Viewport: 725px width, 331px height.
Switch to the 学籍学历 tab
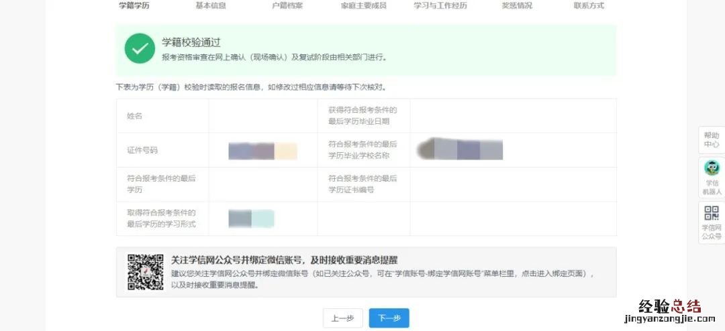134,6
